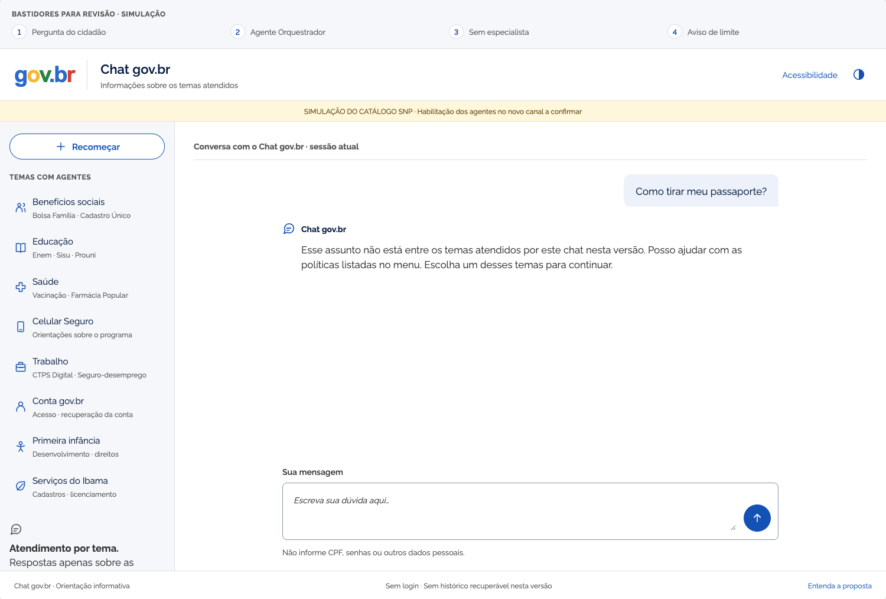
Task: Open the Serviços do Ibama theme
Action: pos(87,487)
